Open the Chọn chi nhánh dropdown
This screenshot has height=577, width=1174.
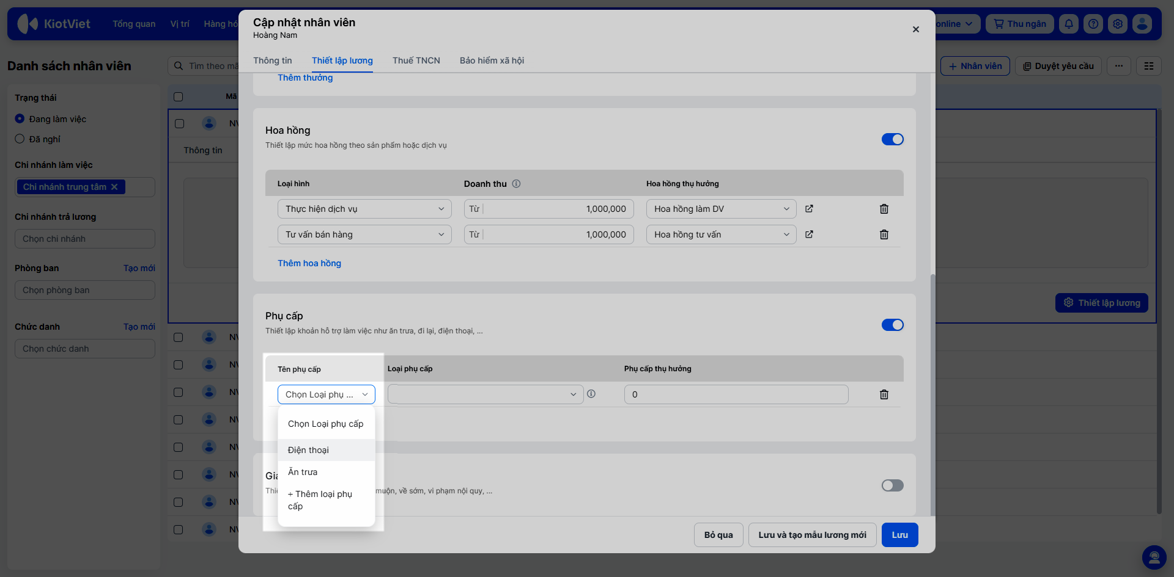[85, 239]
